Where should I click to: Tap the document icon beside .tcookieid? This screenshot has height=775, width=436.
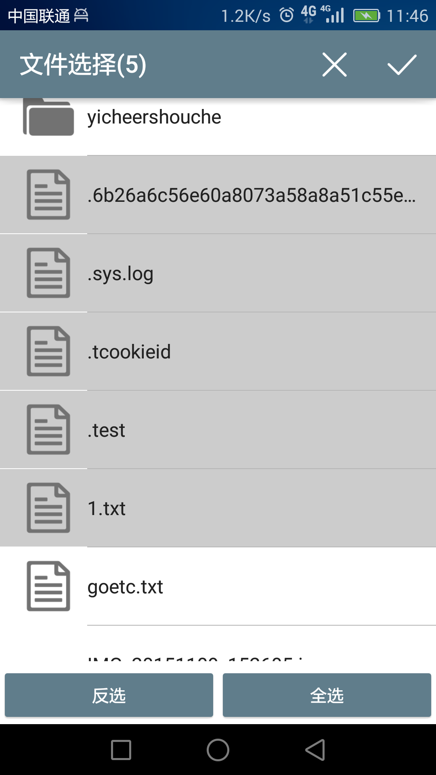pos(48,351)
